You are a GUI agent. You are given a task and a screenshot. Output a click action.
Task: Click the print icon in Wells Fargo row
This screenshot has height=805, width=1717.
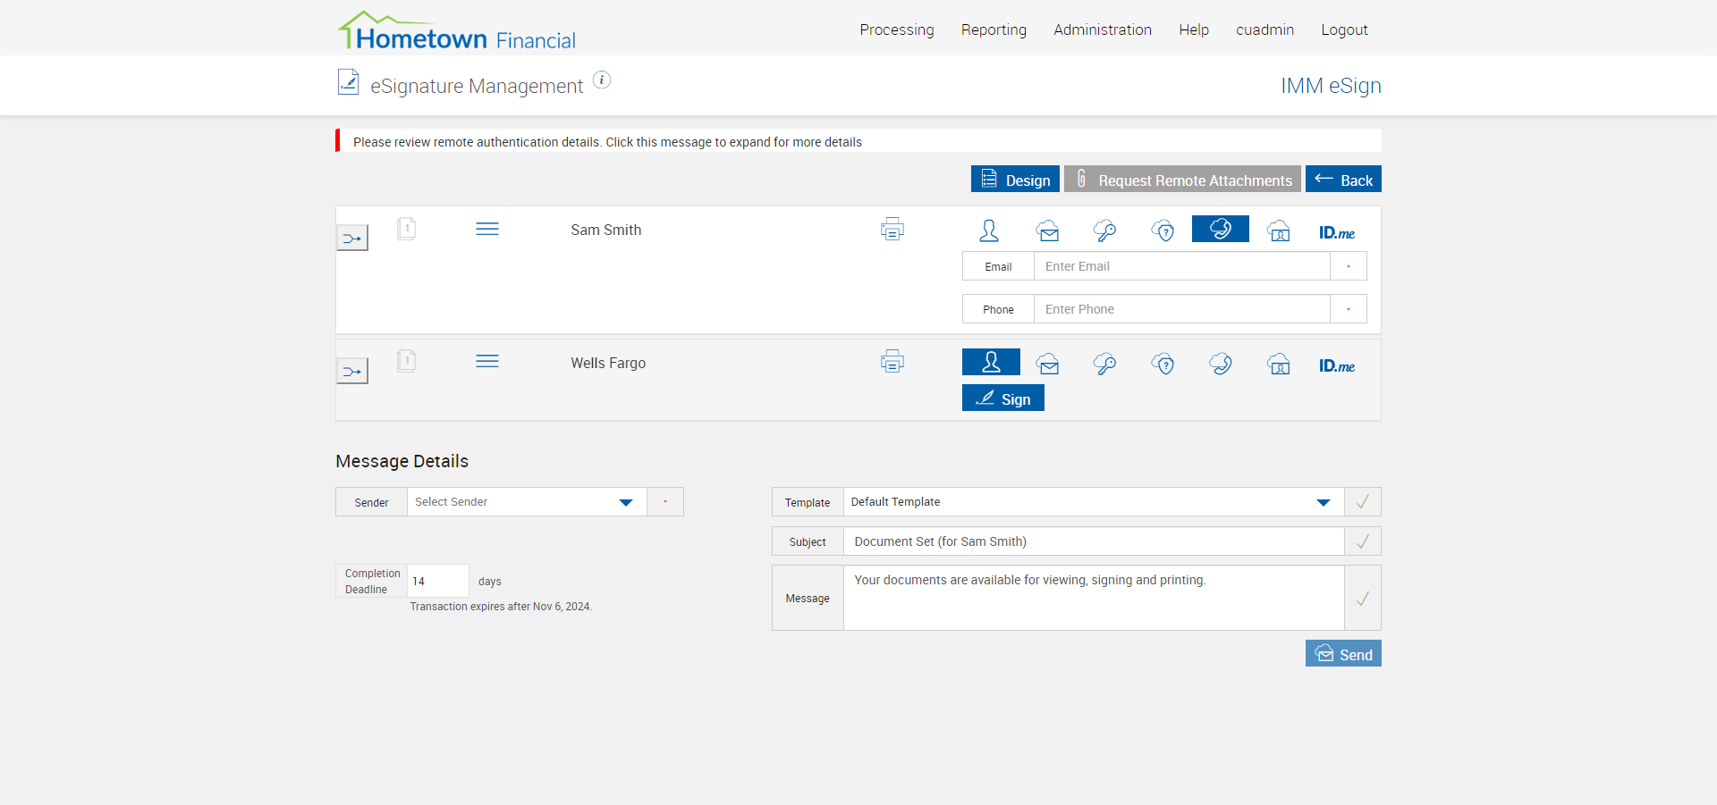[892, 362]
